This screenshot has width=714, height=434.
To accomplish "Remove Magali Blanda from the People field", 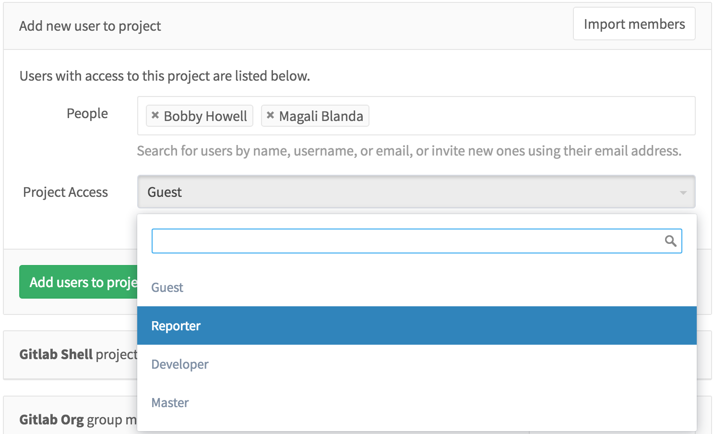I will pos(270,115).
